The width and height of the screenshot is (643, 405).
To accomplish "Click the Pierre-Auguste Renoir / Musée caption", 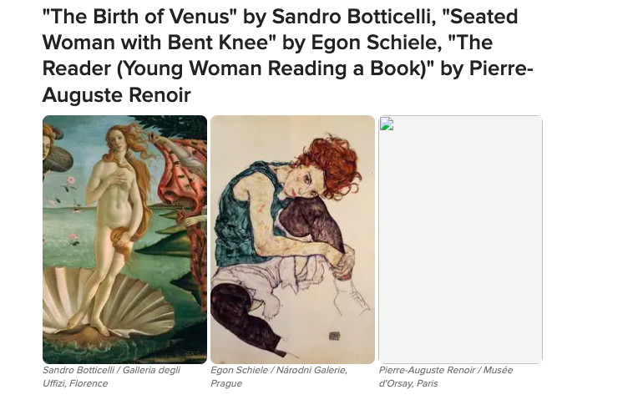I will pos(446,370).
